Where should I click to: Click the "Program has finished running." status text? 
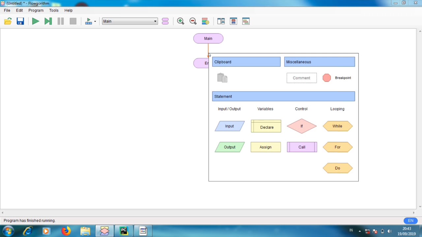click(30, 221)
